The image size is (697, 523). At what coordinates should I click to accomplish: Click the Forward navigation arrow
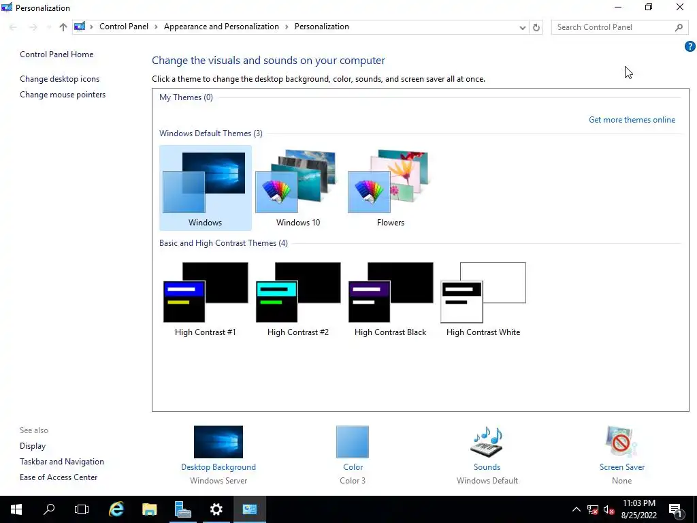click(33, 27)
